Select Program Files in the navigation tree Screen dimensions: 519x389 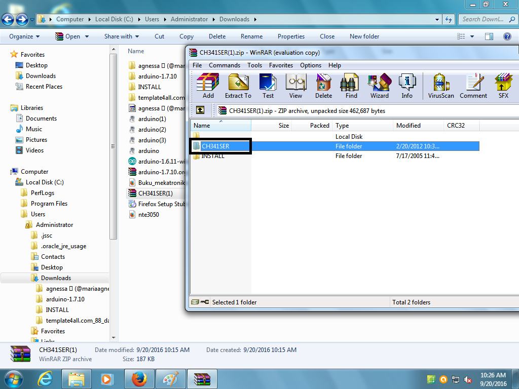pyautogui.click(x=49, y=204)
